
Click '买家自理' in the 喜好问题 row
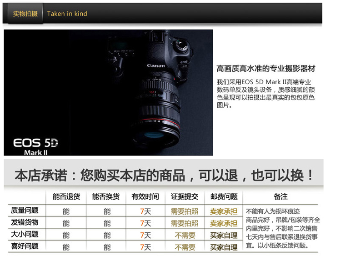[x=224, y=247]
